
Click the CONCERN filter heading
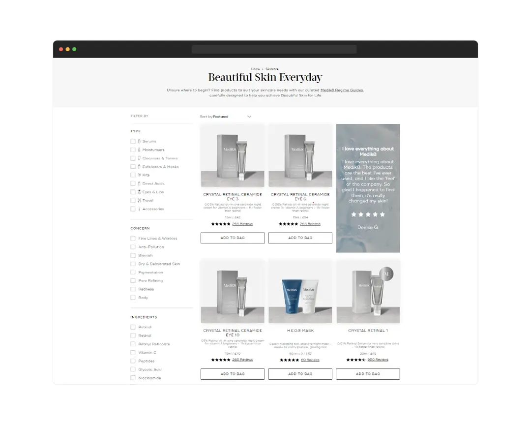[x=140, y=228]
